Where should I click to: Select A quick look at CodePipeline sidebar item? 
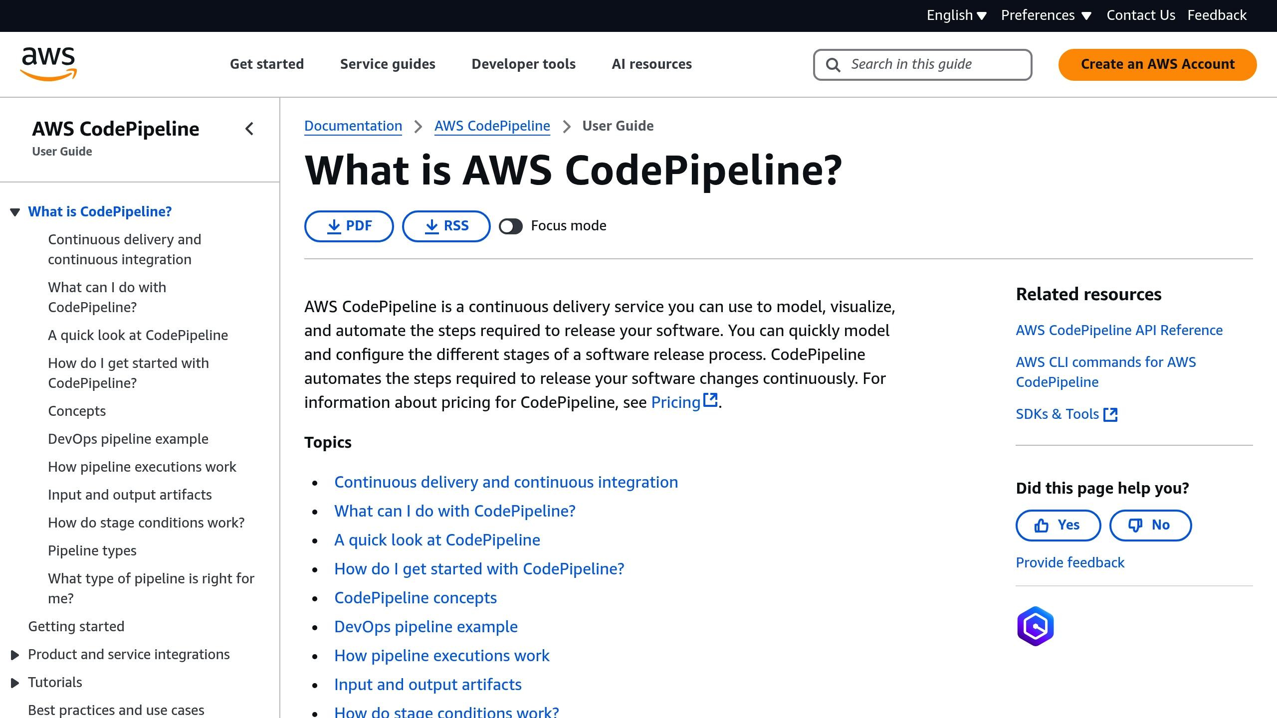pyautogui.click(x=138, y=336)
